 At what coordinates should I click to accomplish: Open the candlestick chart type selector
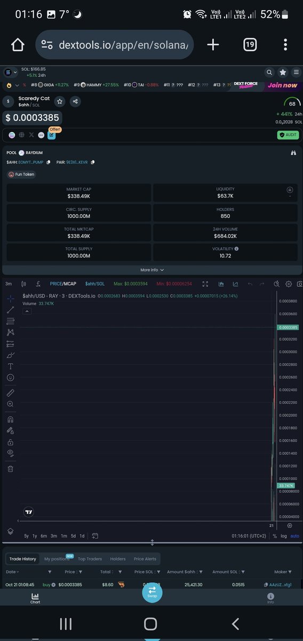(23, 284)
